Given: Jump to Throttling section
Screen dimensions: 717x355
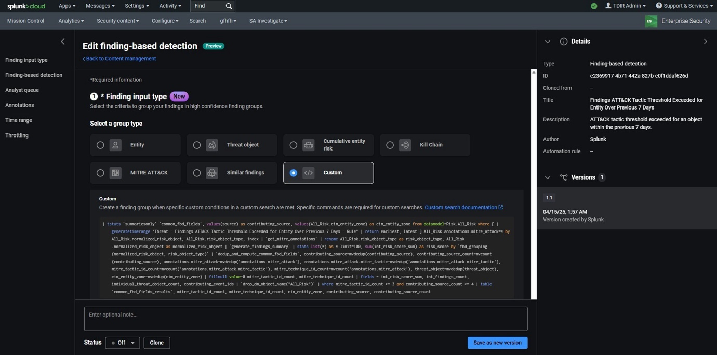Looking at the screenshot, I should [17, 135].
